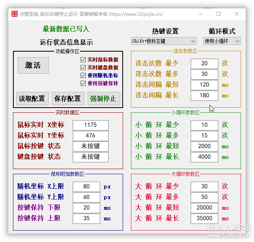Click 按键保持 上限 field showing 35
Image resolution: width=254 pixels, height=242 pixels.
[87, 219]
